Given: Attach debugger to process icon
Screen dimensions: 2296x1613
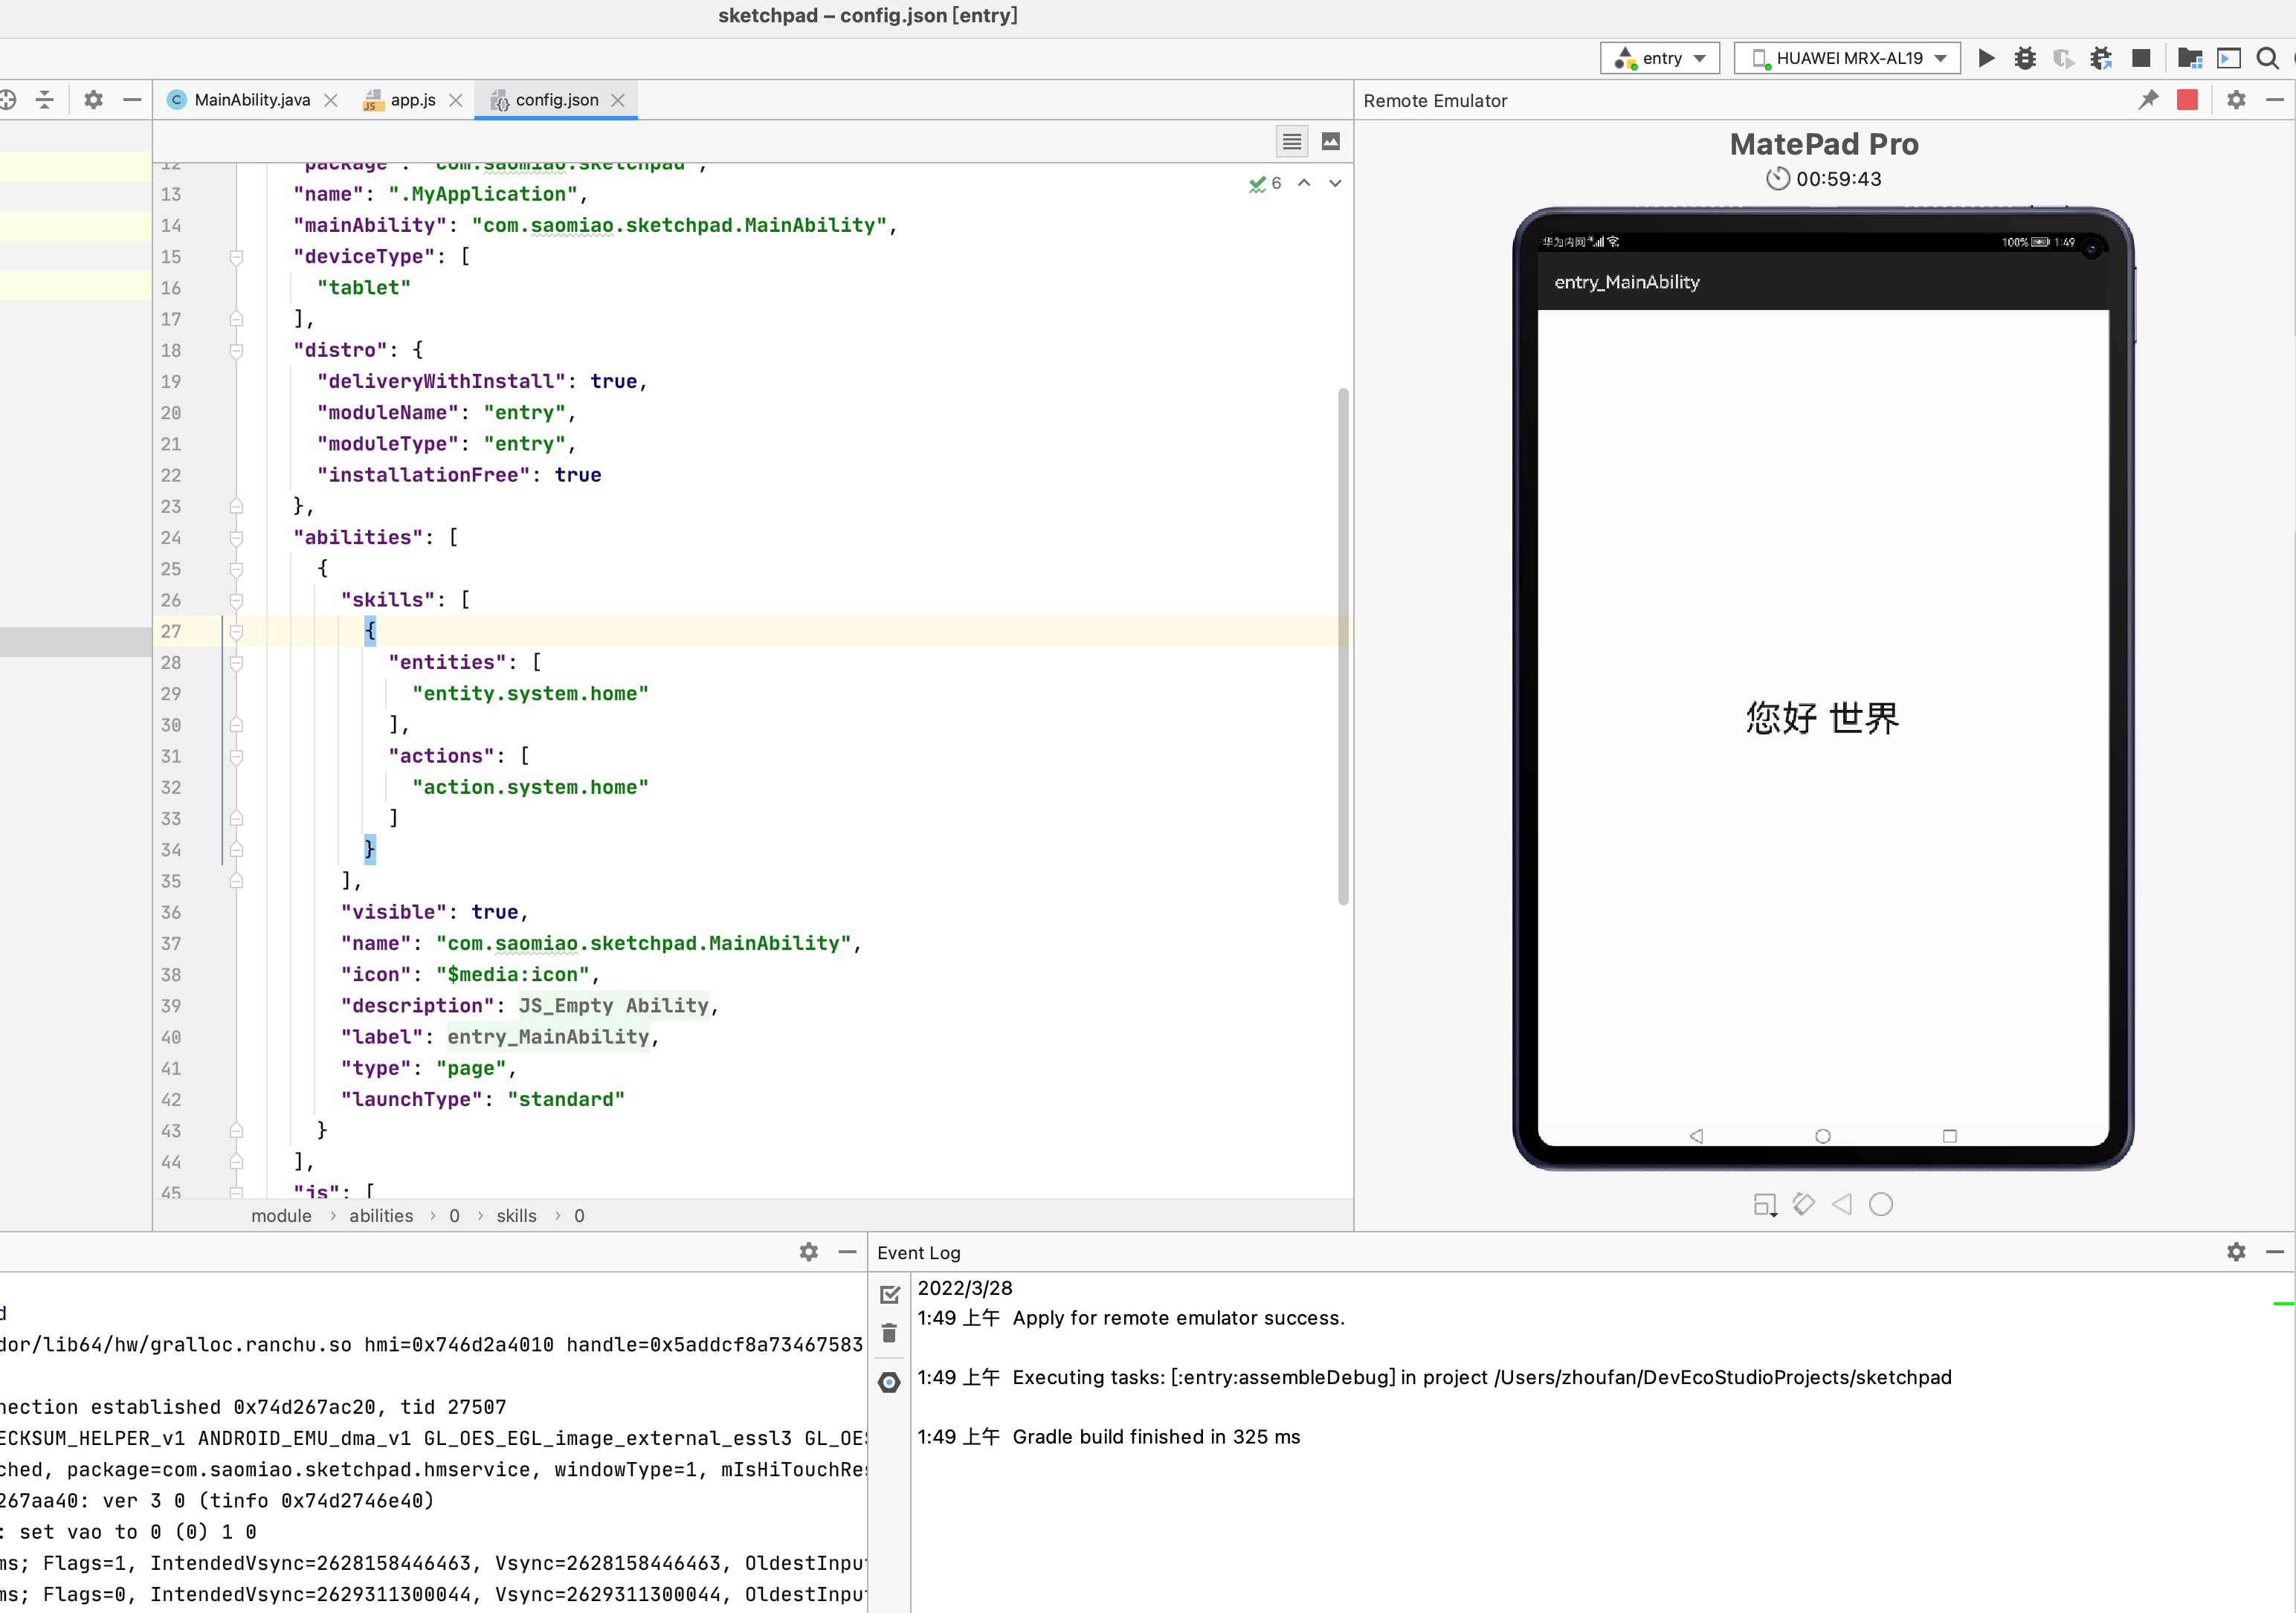Looking at the screenshot, I should [x=2101, y=58].
